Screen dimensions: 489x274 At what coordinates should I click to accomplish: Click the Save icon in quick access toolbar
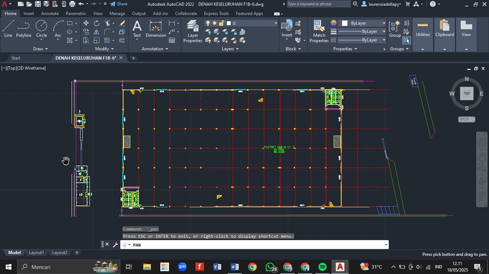[38, 4]
